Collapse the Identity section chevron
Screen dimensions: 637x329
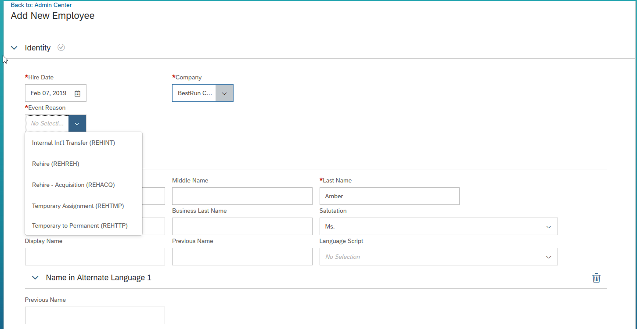(x=14, y=48)
